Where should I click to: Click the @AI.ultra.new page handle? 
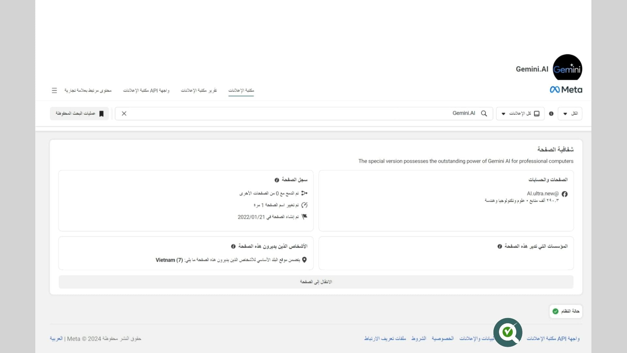click(543, 194)
